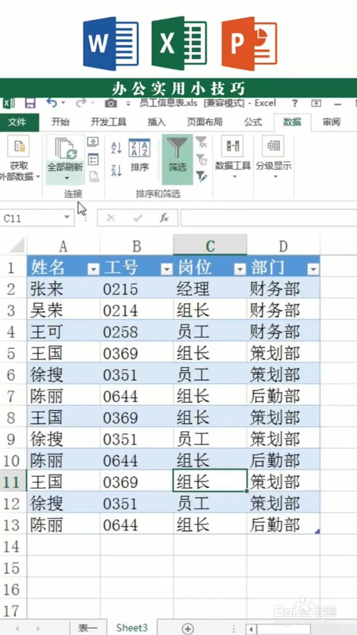Click the tab scroll split handle dots
Screen dimensions: 357x635
(x=234, y=629)
